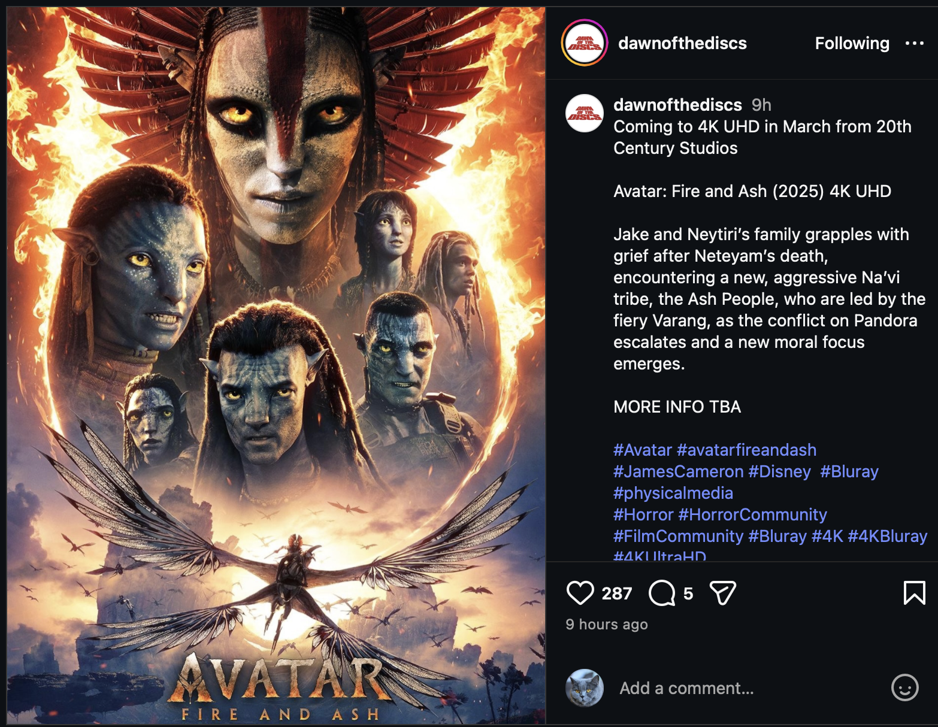Share post using paper plane icon
Viewport: 938px width, 727px height.
click(722, 593)
